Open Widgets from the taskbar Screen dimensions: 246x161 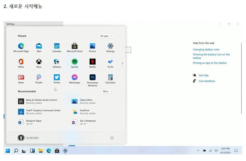[32, 151]
